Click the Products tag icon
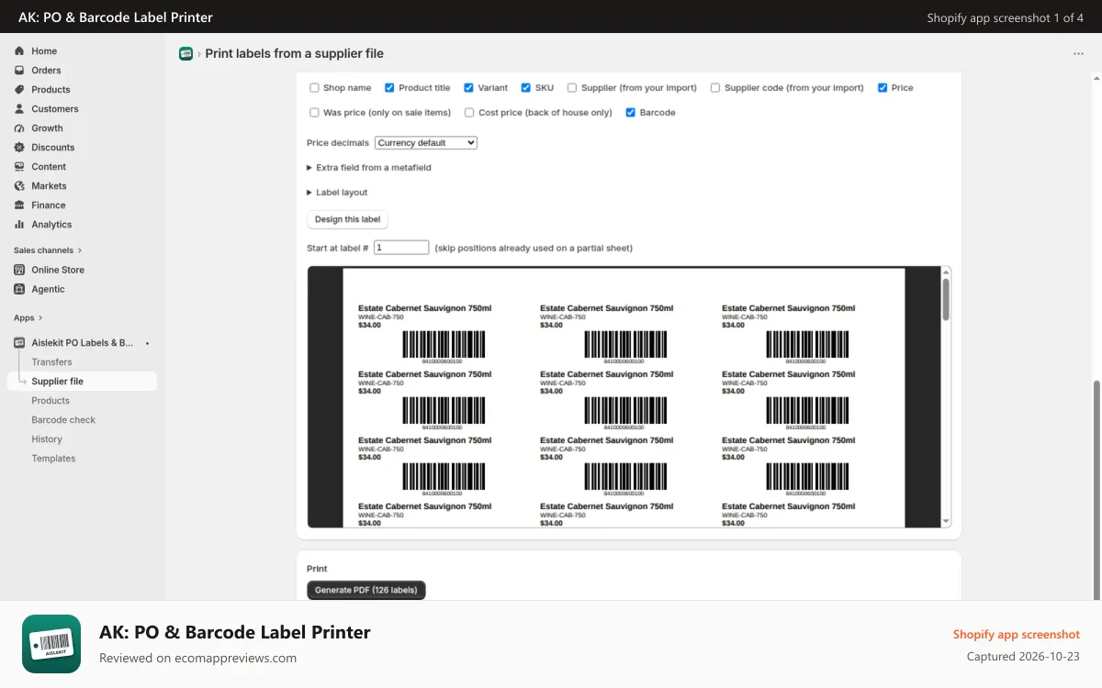The height and width of the screenshot is (688, 1102). pyautogui.click(x=19, y=90)
